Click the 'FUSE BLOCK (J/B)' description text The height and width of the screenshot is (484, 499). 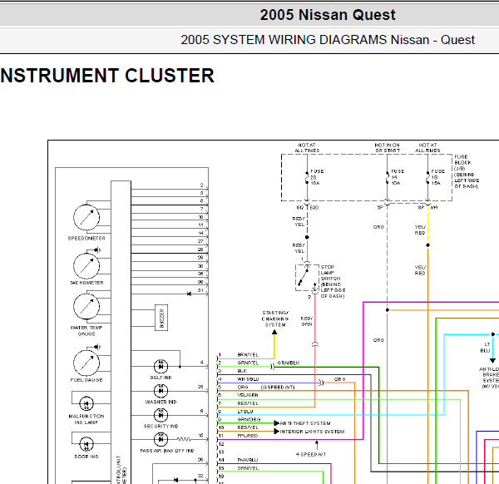click(x=467, y=171)
